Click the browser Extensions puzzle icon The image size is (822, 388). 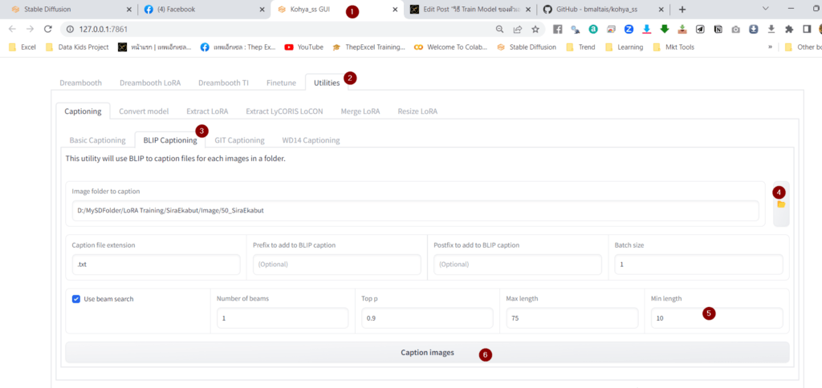coord(788,29)
